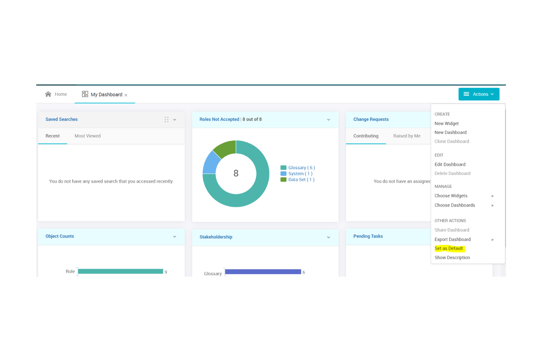Click the green Data Set legend swatch
This screenshot has width=542, height=361.
(x=283, y=180)
